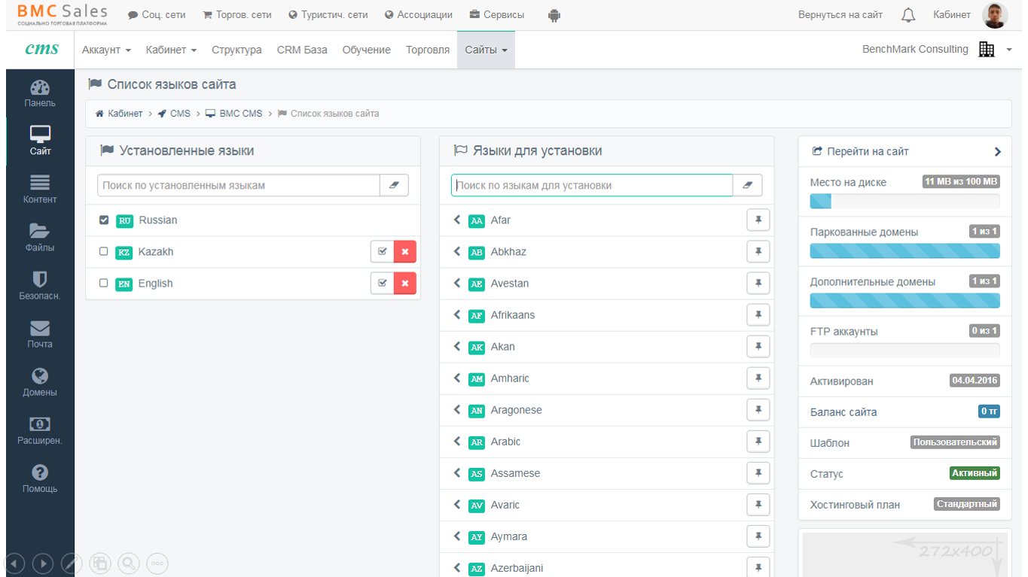The width and height of the screenshot is (1028, 577).
Task: Click the notification bell icon
Action: (x=908, y=15)
